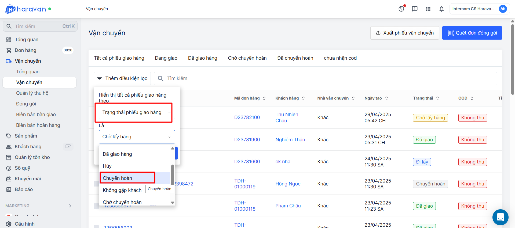The width and height of the screenshot is (515, 228).
Task: Open the feedback message icon in header
Action: [x=415, y=9]
